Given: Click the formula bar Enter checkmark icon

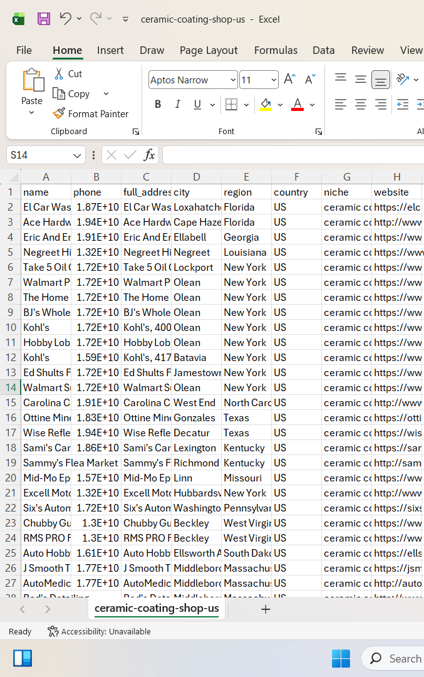Looking at the screenshot, I should [130, 155].
